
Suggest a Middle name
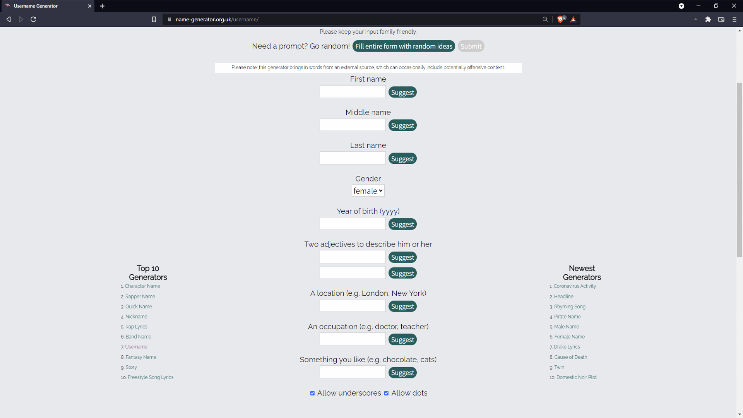pos(402,125)
